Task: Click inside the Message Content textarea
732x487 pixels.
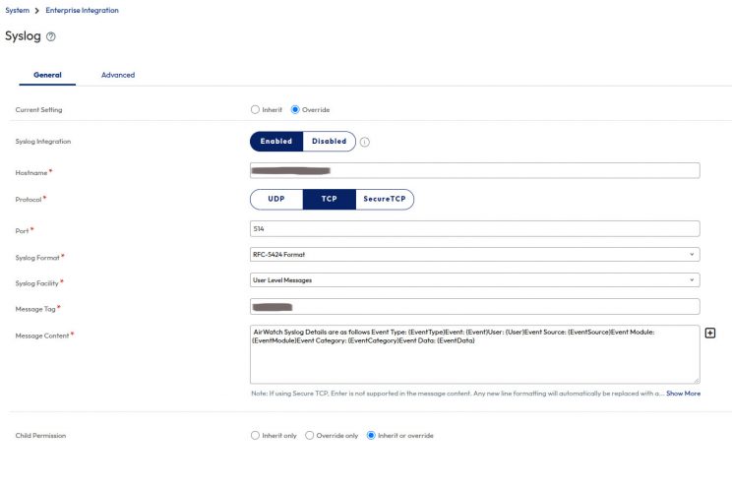Action: point(475,354)
